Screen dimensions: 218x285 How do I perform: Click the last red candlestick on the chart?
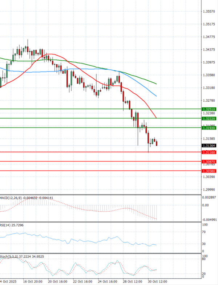click(x=157, y=143)
